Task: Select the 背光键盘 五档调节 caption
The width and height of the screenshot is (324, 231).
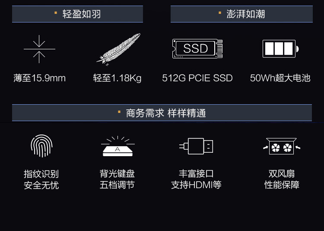Action: pos(117,179)
